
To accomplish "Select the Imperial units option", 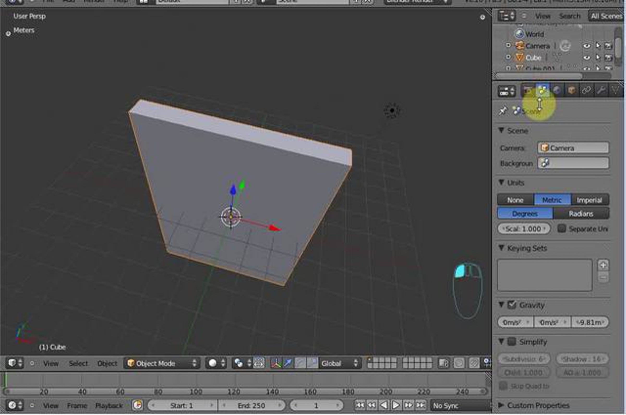I will point(590,200).
